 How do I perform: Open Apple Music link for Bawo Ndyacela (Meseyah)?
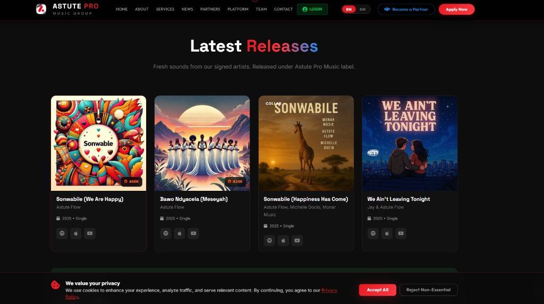click(x=180, y=233)
